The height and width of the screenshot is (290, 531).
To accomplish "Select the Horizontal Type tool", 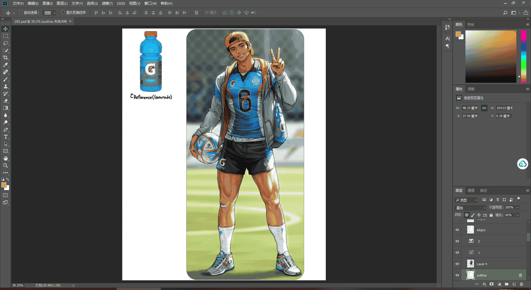I will pyautogui.click(x=6, y=137).
